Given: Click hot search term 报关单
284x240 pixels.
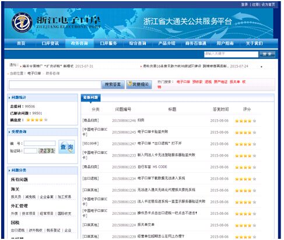Looking at the screenshot, I should click(234, 82).
